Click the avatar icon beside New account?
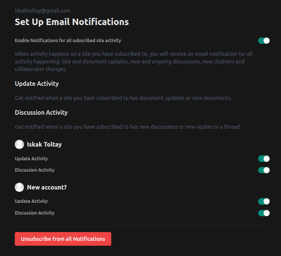 tap(19, 187)
